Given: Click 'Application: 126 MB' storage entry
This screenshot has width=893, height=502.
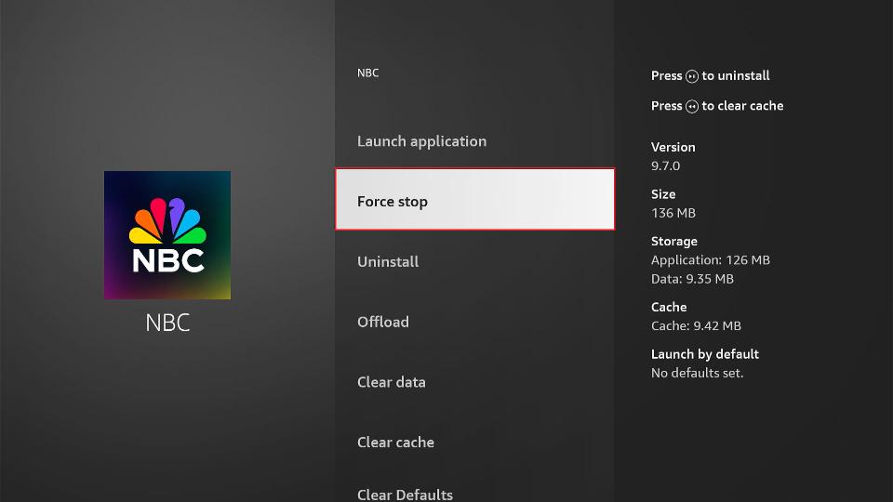Looking at the screenshot, I should (710, 260).
